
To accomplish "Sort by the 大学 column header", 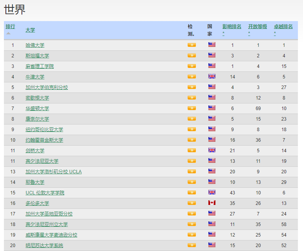I will point(30,30).
